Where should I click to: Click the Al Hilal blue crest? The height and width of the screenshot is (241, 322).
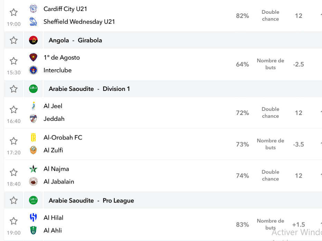pos(33,217)
